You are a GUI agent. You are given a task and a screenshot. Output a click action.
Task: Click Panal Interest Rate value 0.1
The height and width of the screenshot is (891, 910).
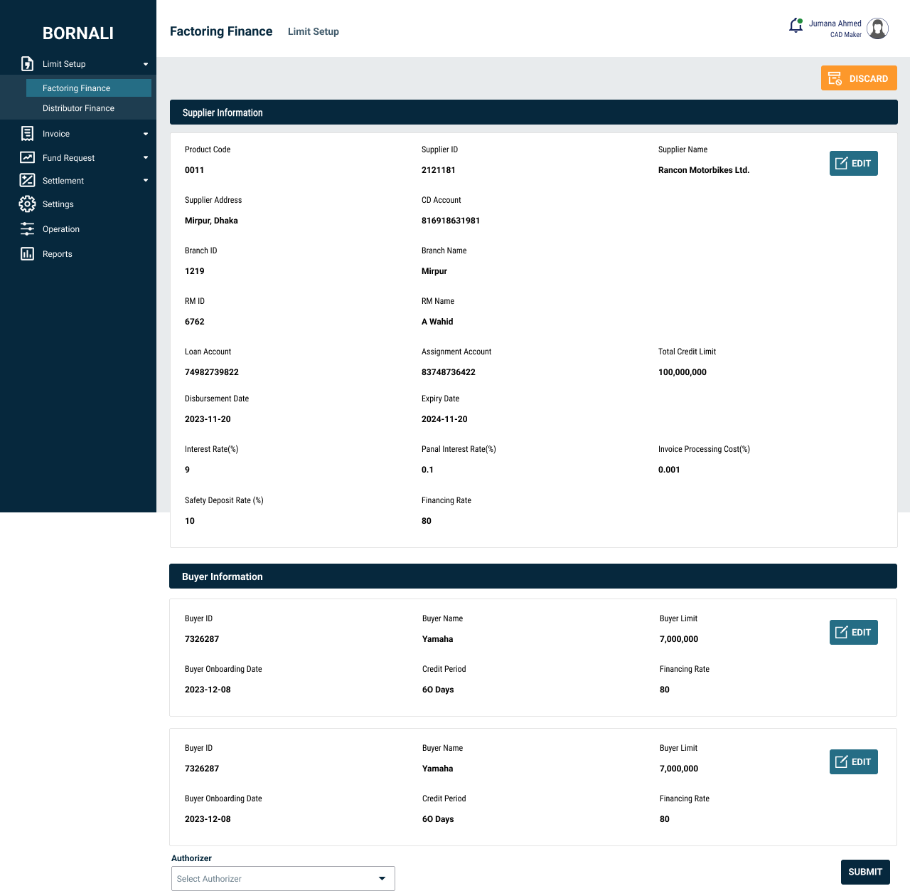click(427, 470)
